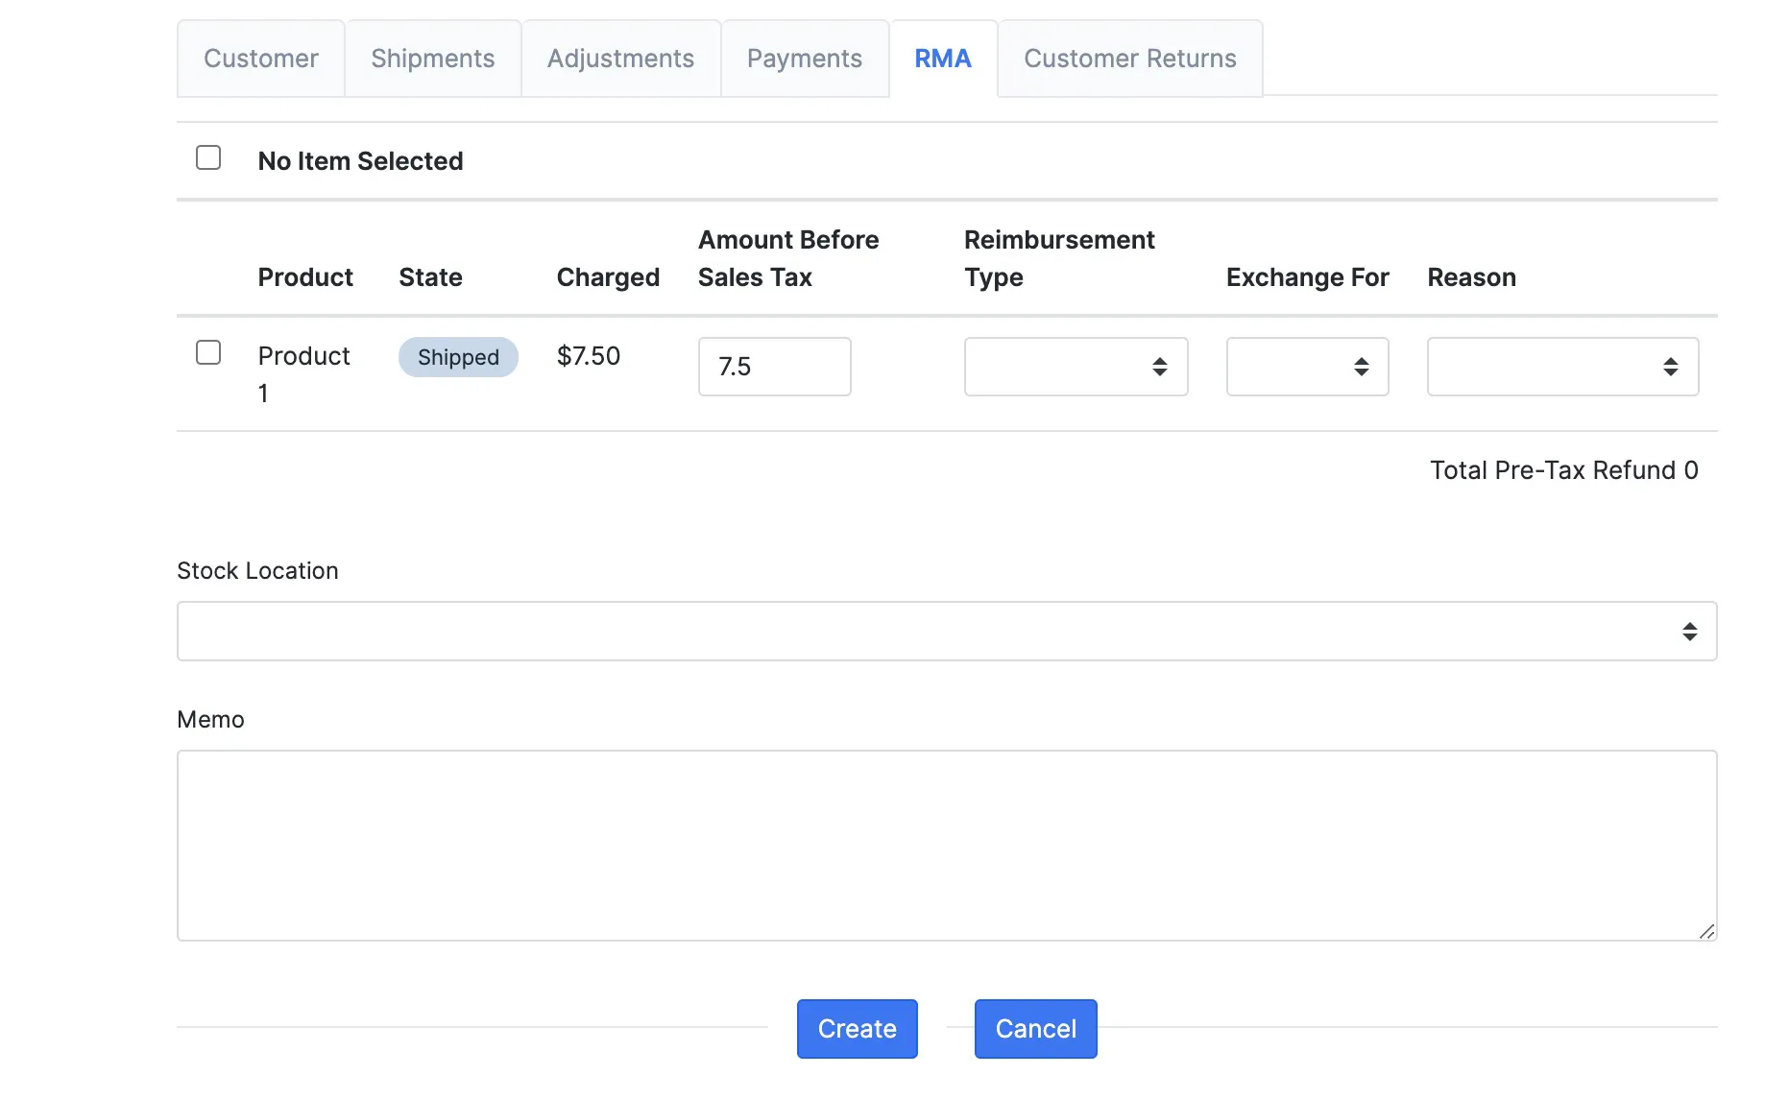Focus the Memo text area
Viewport: 1765px width, 1100px height.
click(x=947, y=846)
